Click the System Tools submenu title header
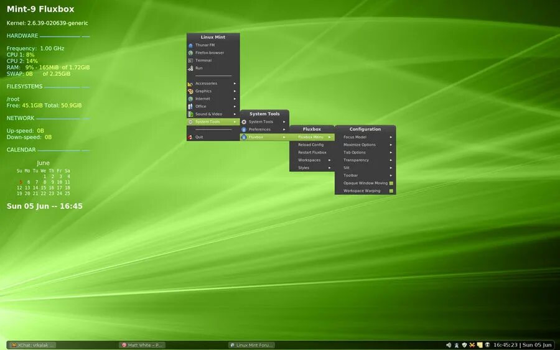The image size is (560, 350). pos(264,114)
